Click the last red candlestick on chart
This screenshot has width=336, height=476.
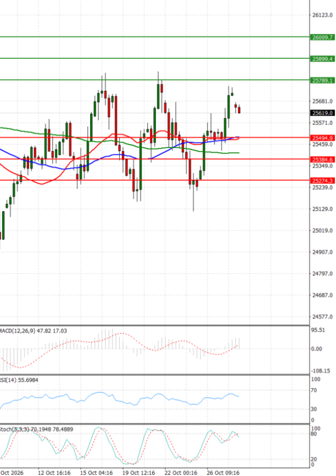tap(239, 110)
